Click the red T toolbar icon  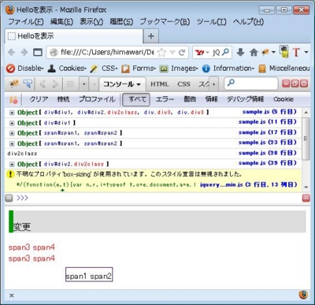296,52
